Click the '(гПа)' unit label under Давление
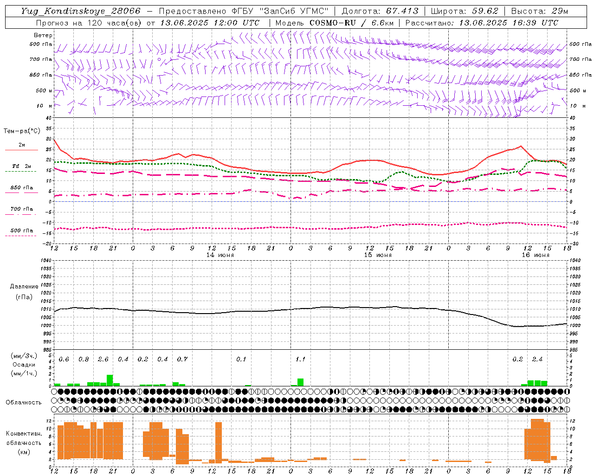The height and width of the screenshot is (475, 594). point(24,297)
